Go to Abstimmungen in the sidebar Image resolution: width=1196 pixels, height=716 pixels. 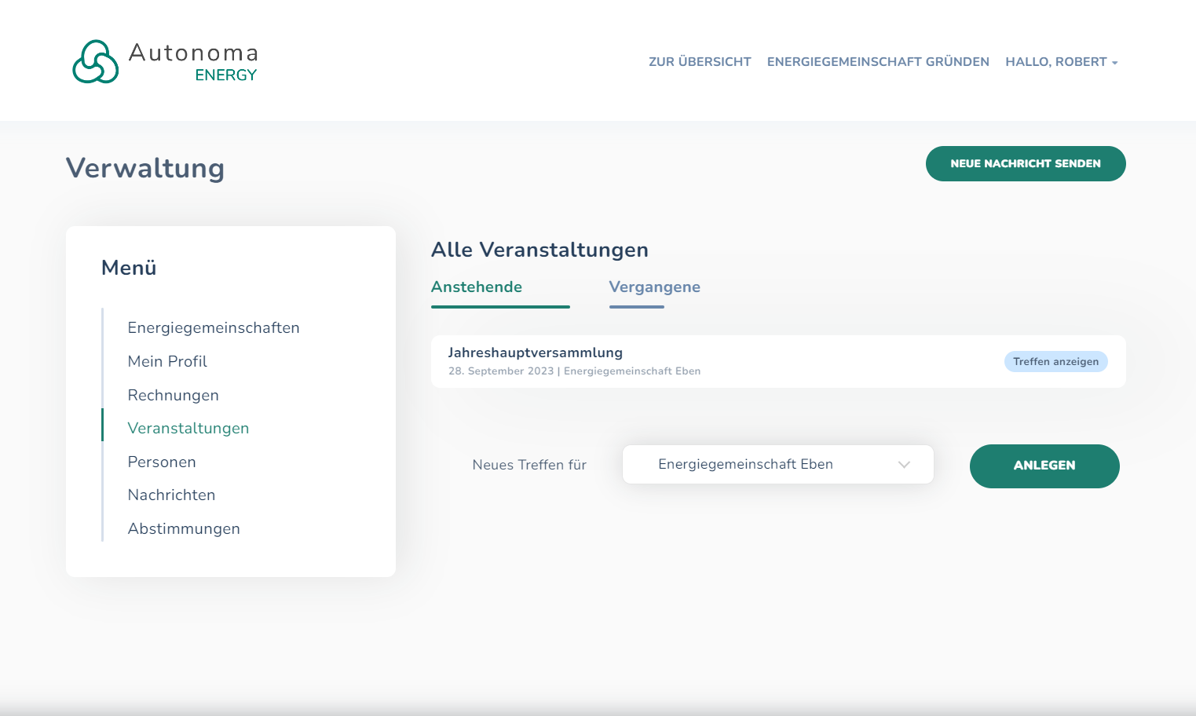pos(184,529)
